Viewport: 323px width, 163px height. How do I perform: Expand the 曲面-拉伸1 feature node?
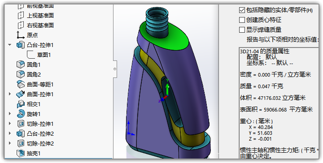(10, 94)
